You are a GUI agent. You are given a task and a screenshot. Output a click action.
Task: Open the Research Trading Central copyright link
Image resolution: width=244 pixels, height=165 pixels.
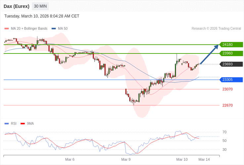click(216, 29)
